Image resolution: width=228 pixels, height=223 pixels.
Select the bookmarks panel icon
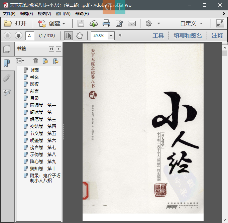click(7, 63)
